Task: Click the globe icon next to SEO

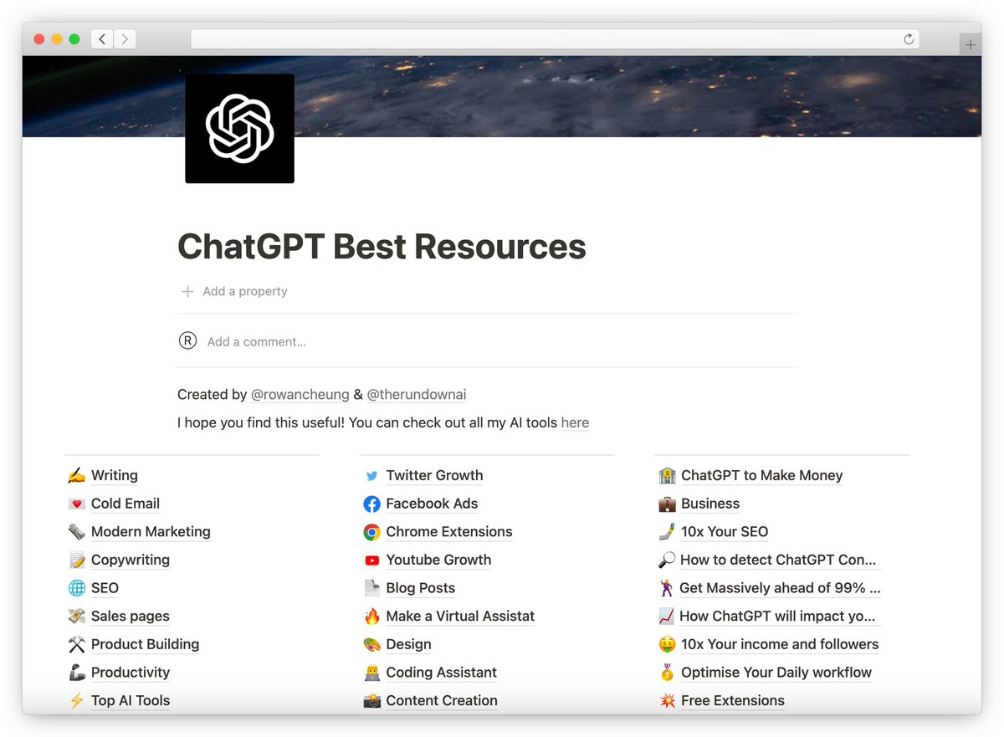Action: (76, 588)
